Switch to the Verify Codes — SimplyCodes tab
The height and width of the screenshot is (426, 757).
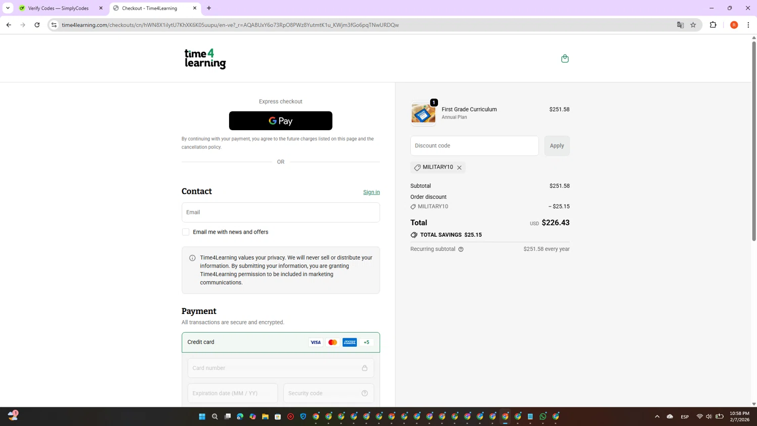pyautogui.click(x=59, y=8)
